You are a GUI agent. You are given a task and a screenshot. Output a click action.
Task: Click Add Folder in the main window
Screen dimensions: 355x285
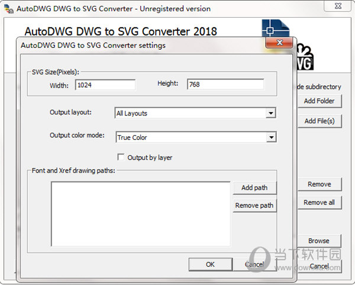click(319, 101)
